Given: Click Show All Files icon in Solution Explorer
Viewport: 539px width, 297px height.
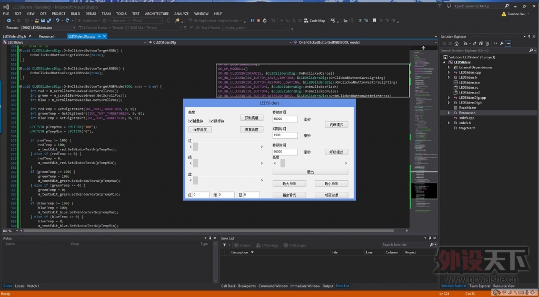Looking at the screenshot, I should coord(487,44).
